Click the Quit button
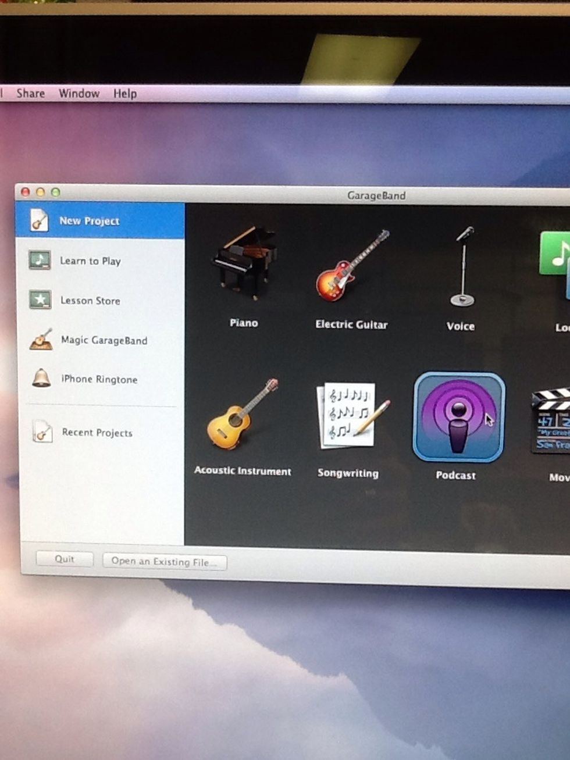The image size is (570, 760). point(64,559)
